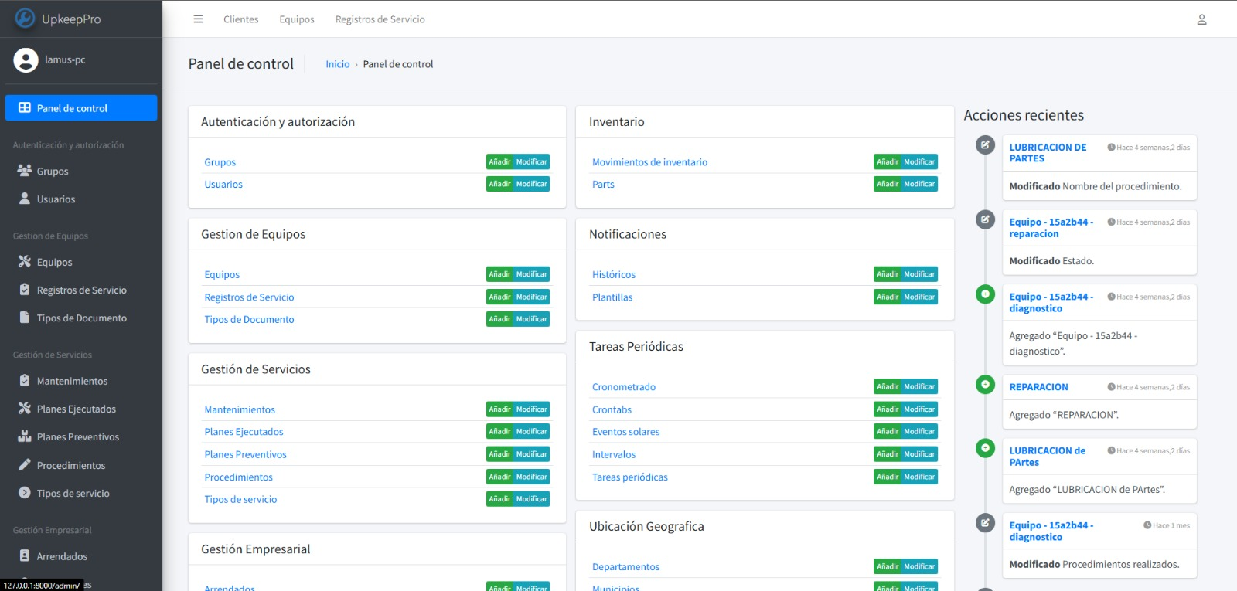Toggle the sidebar hamburger menu icon
The width and height of the screenshot is (1237, 591).
click(x=198, y=19)
